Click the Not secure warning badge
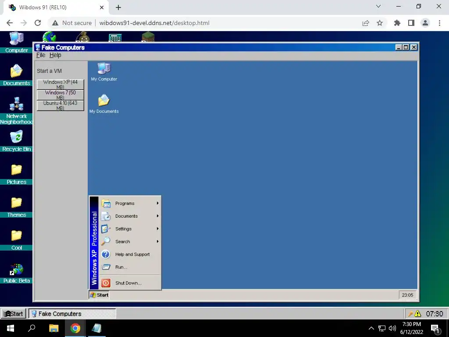Viewport: 449px width, 337px height. (x=72, y=23)
